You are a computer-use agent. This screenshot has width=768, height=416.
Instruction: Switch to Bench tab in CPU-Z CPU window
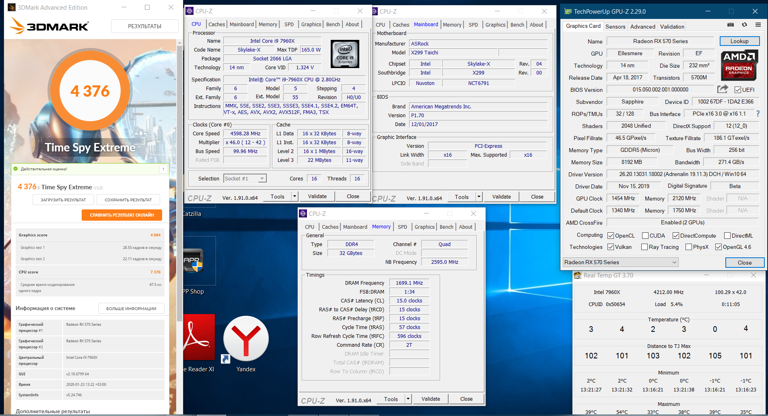333,24
